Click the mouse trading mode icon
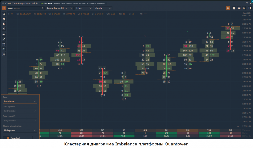Image resolution: width=253 pixels, height=148 pixels. (234, 8)
